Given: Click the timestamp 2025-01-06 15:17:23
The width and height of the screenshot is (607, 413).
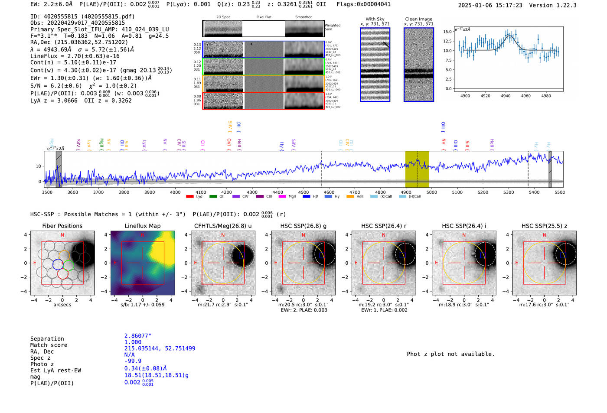Looking at the screenshot, I should point(490,5).
